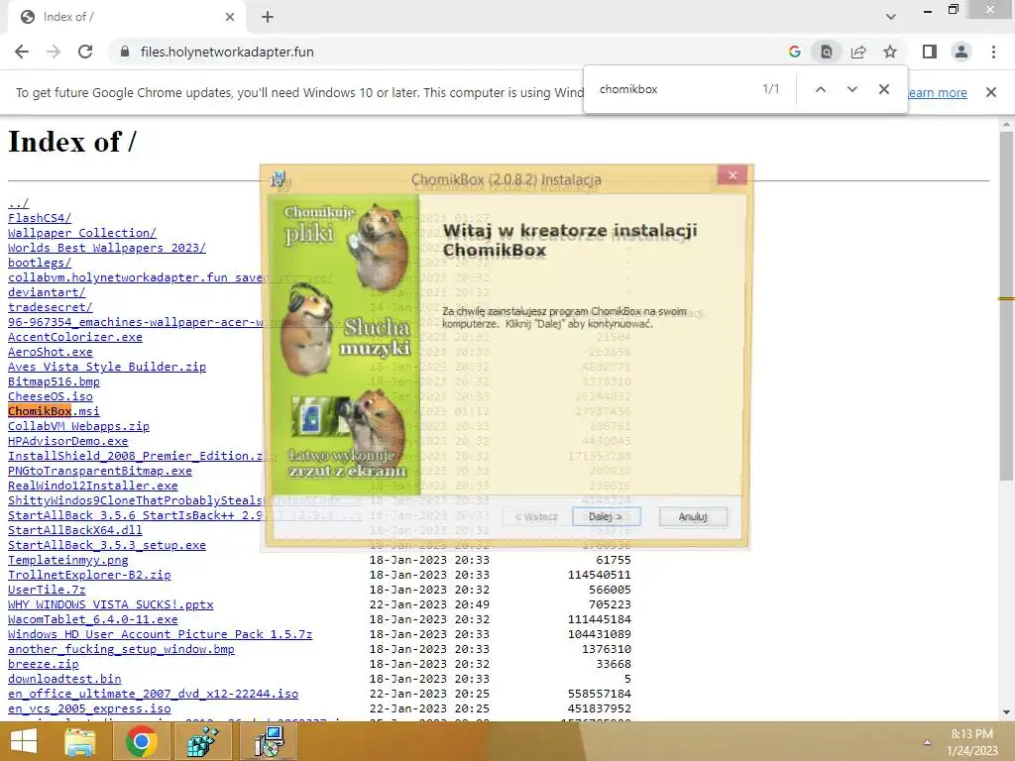The image size is (1015, 761).
Task: Download downloadtest.bin
Action: click(x=64, y=680)
